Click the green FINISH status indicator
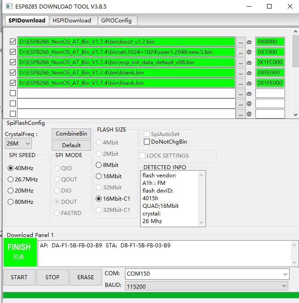The height and width of the screenshot is (303, 299). coord(19,252)
